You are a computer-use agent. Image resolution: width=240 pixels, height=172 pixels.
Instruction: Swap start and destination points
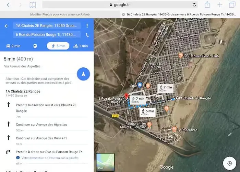tap(87, 35)
